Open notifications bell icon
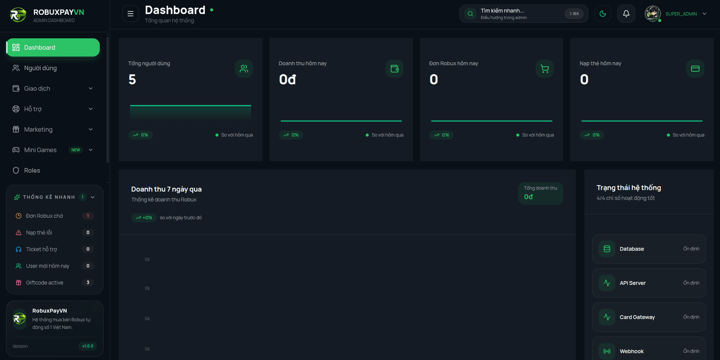 click(x=626, y=14)
